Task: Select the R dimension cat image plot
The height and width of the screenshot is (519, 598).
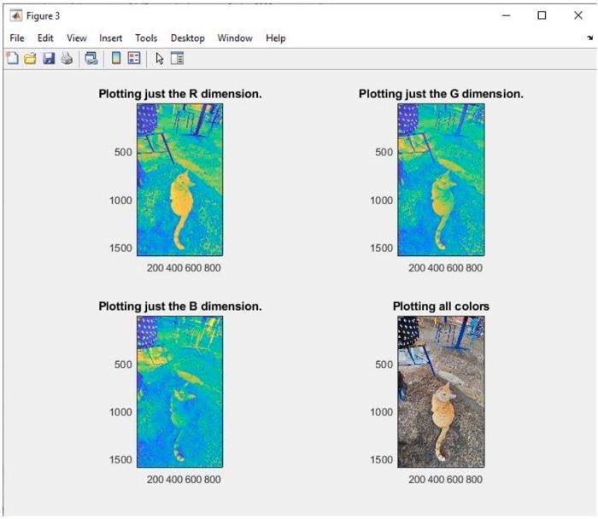Action: click(x=179, y=179)
